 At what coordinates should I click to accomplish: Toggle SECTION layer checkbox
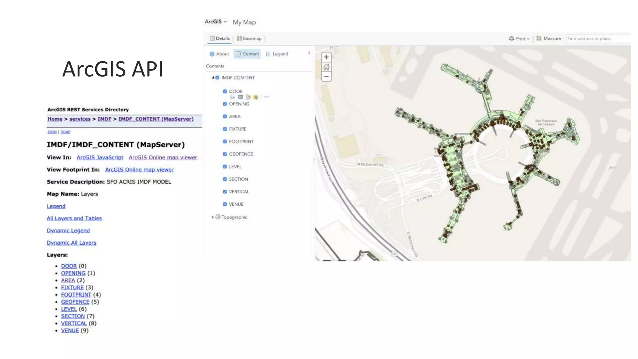225,179
